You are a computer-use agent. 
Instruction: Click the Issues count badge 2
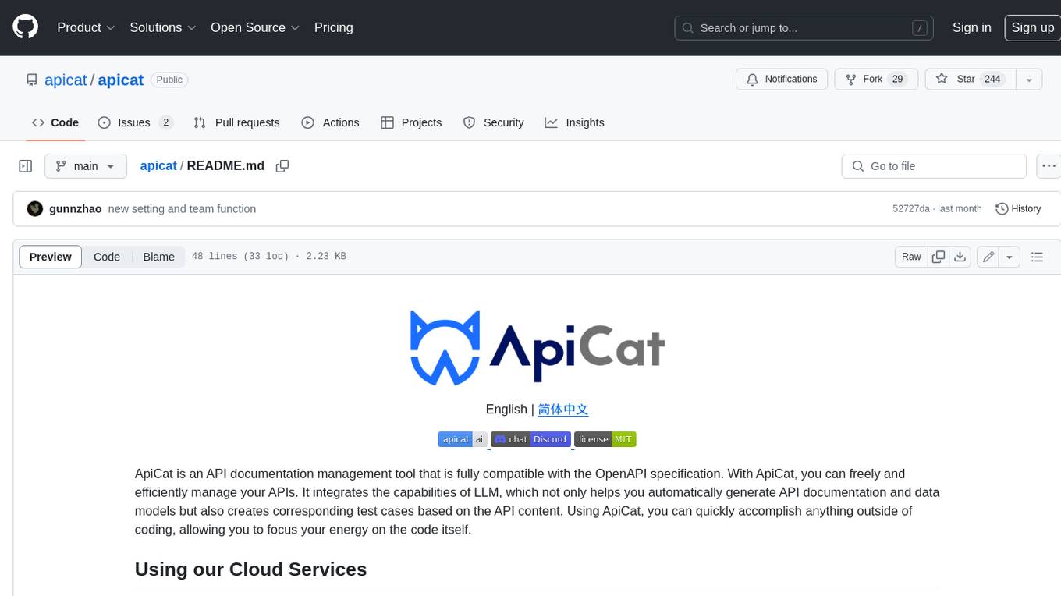(165, 122)
